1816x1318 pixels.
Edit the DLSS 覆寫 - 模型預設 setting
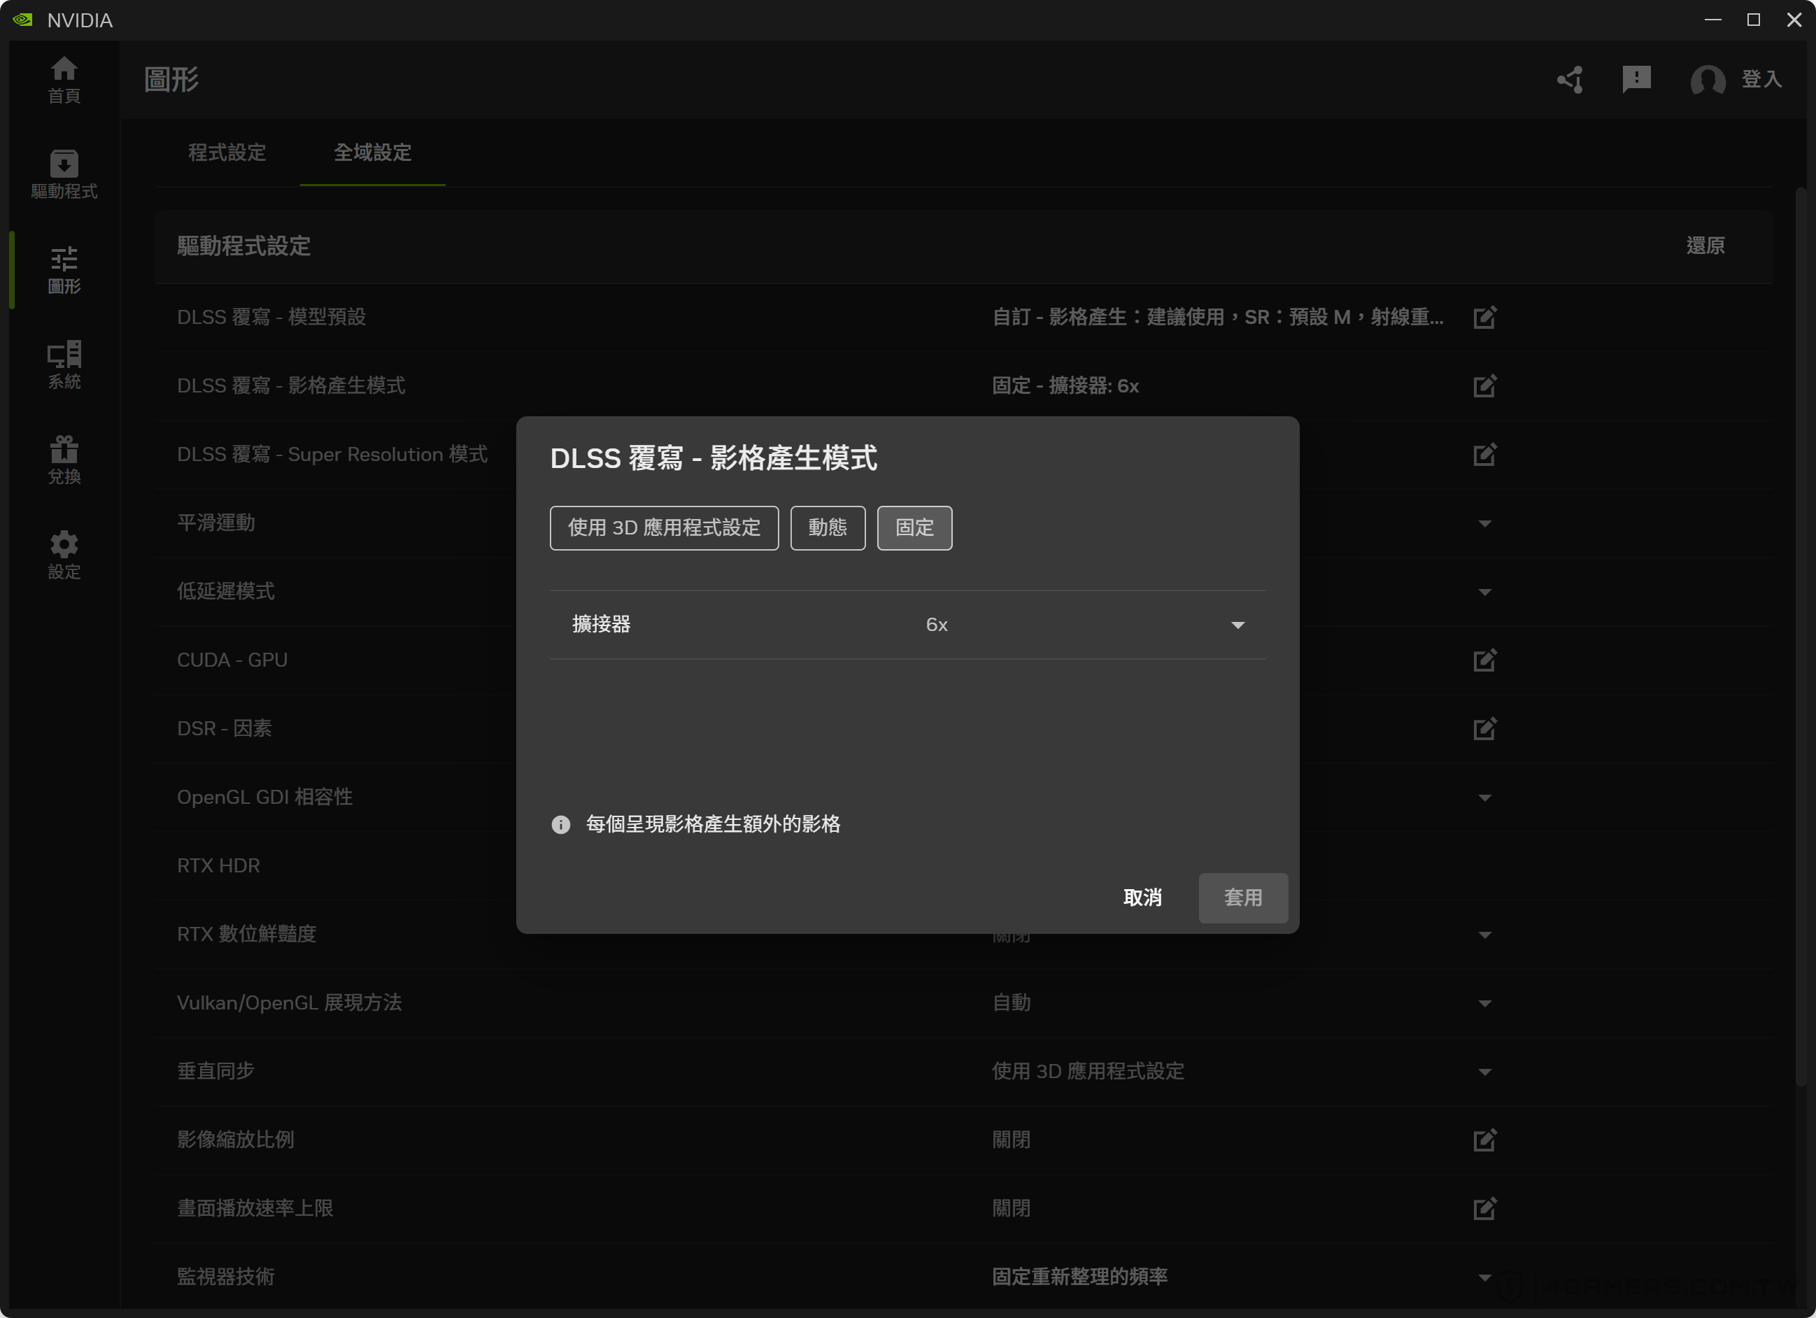tap(1484, 316)
